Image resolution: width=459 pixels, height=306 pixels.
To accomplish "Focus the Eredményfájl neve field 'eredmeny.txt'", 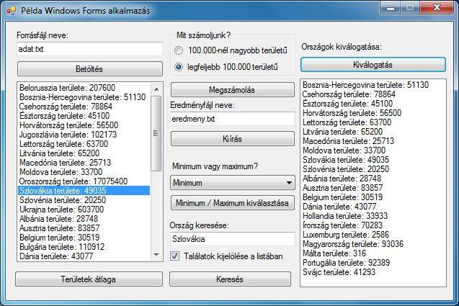I will pyautogui.click(x=233, y=119).
